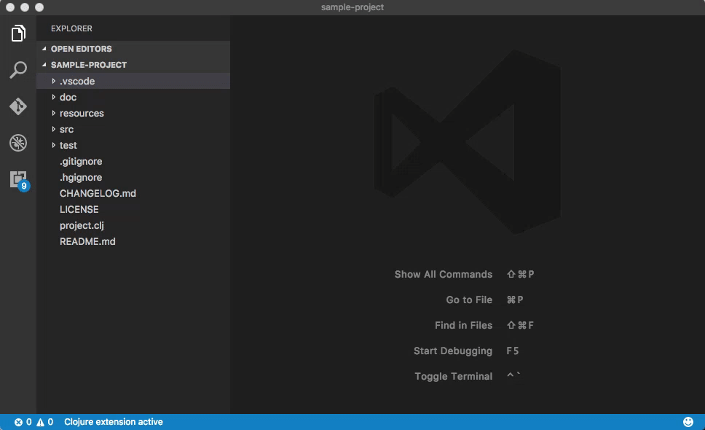Click the 'Toggle Terminal' hint text
This screenshot has height=430, width=705.
[x=453, y=377]
